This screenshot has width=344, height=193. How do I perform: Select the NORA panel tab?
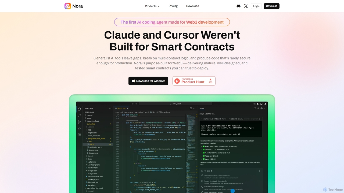[202, 109]
